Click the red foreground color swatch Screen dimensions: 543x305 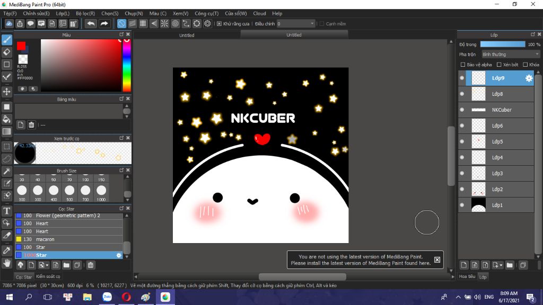click(21, 46)
